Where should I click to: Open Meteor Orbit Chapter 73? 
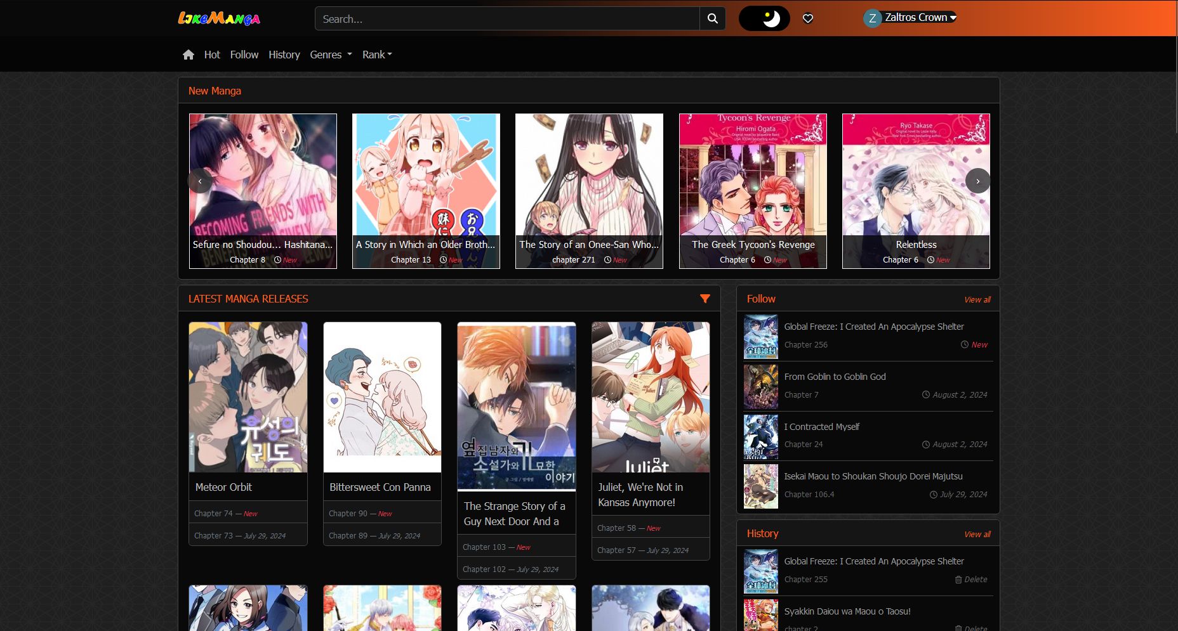(x=213, y=535)
